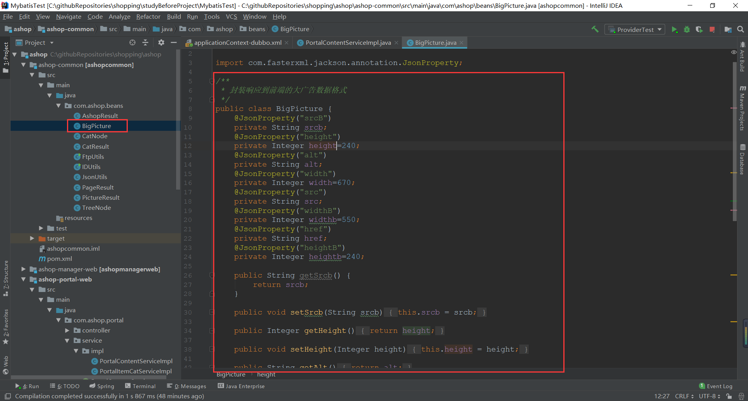Switch to PortalContentServiceImpl.java tab
748x401 pixels.
point(348,43)
